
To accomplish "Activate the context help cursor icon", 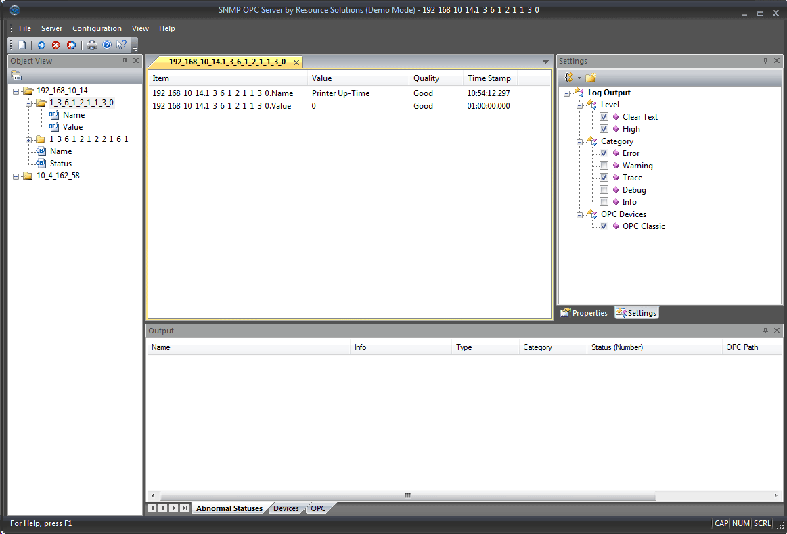I will pos(122,45).
